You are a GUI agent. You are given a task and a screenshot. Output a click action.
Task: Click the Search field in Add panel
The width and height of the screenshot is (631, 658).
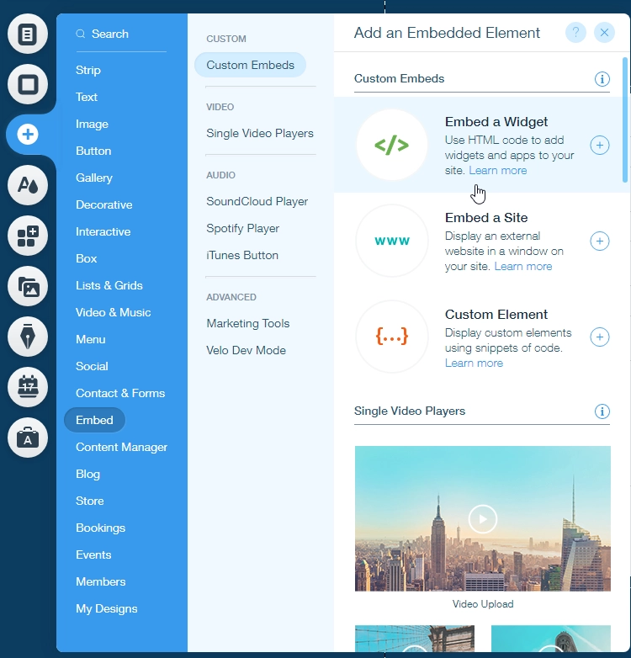tap(121, 34)
